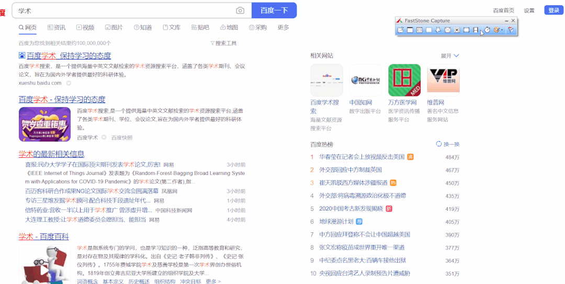Open hot item 华春莹在记者会上放视频反击美国

[362, 157]
